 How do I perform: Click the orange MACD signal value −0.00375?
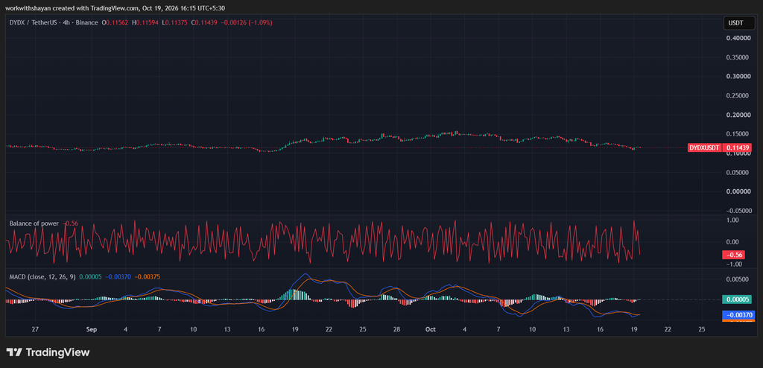pyautogui.click(x=146, y=276)
